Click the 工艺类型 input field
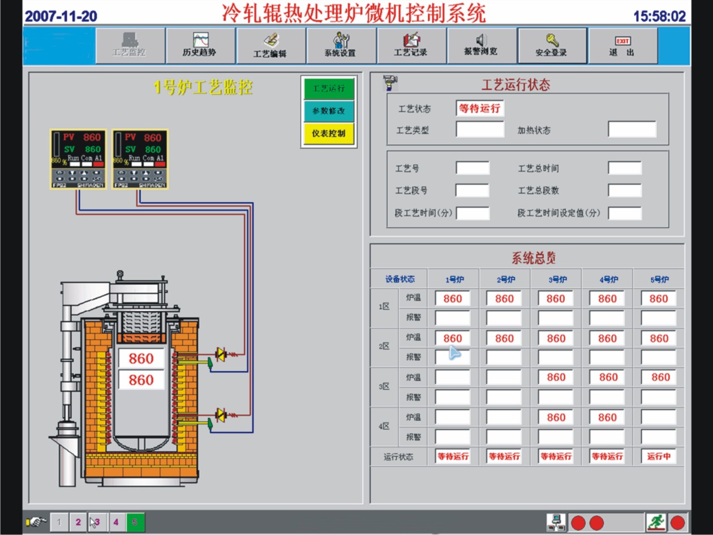The image size is (713, 535). (480, 129)
